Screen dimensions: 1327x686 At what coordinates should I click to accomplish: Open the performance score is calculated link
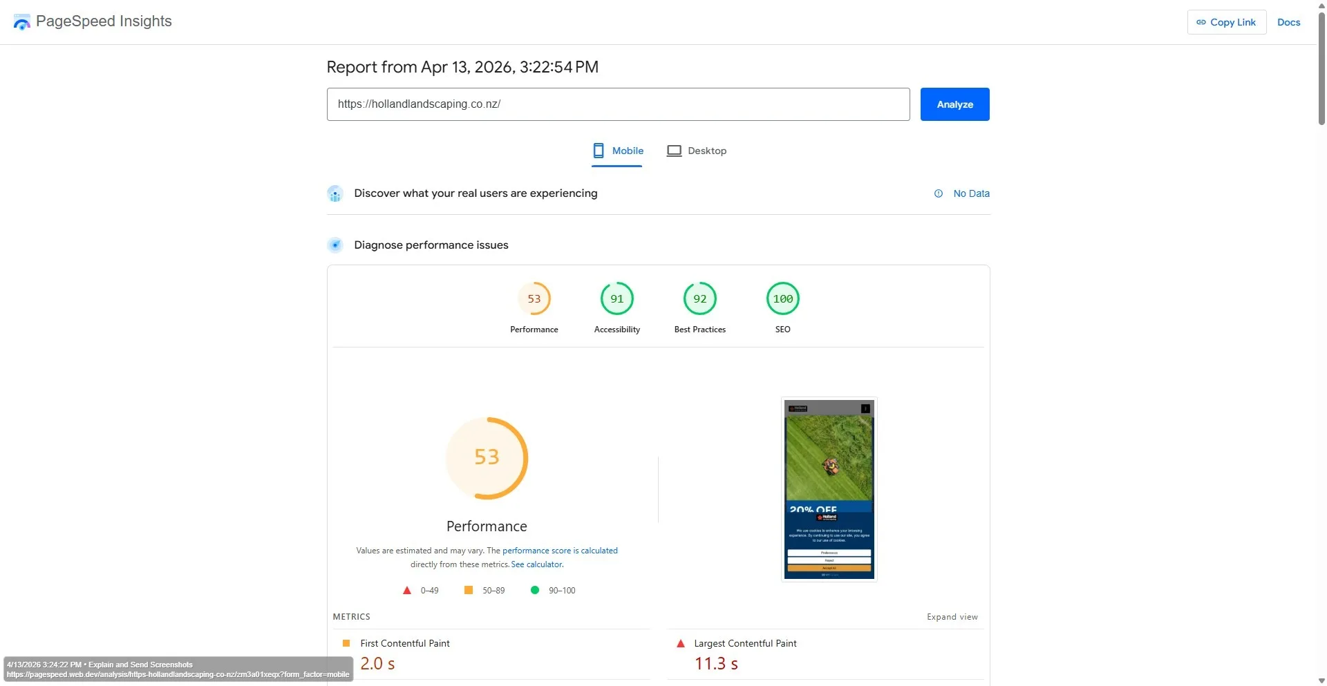[x=560, y=551]
